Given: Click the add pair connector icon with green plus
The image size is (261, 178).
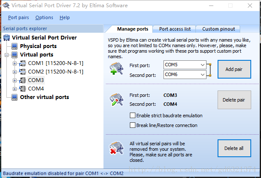Looking at the screenshot, I should (117, 68).
